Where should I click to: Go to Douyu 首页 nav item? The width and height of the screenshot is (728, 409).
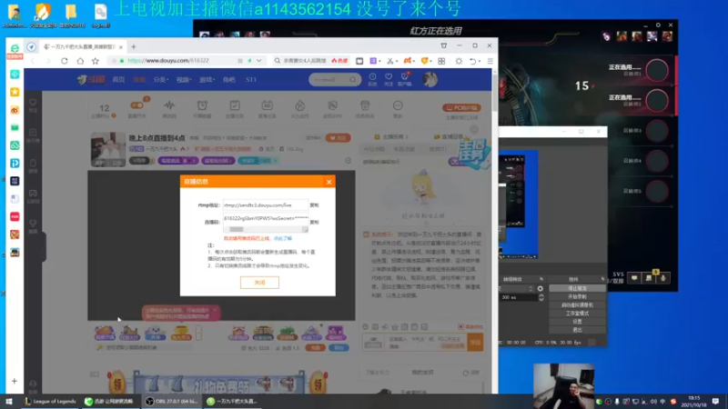click(x=118, y=80)
